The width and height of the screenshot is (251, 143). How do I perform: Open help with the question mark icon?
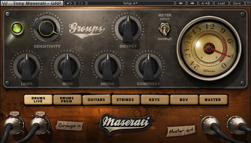point(248,3)
